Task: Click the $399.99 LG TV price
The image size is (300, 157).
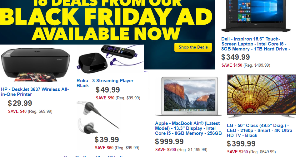Action: pyautogui.click(x=241, y=144)
